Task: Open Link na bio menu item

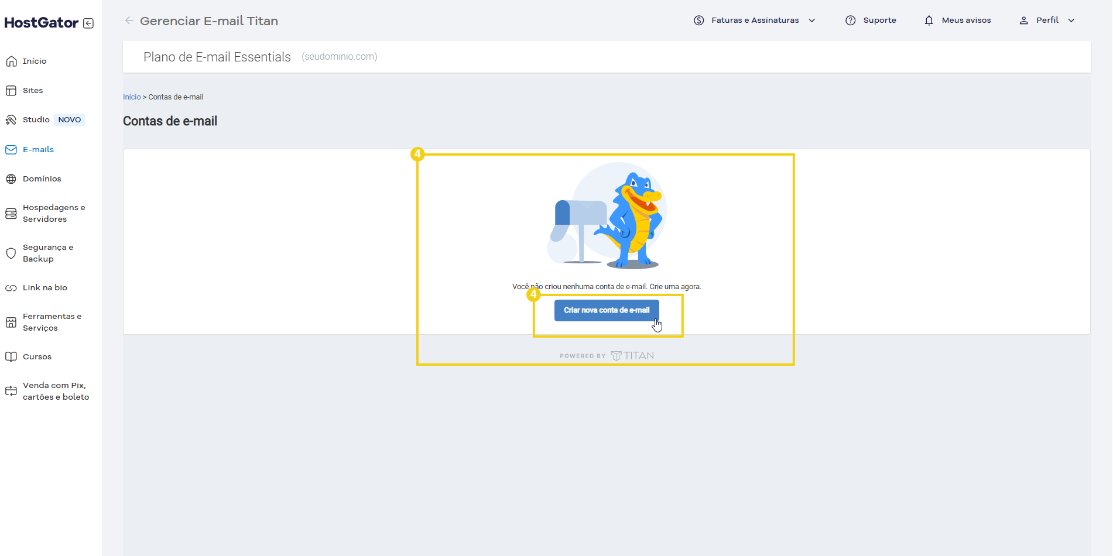Action: tap(45, 288)
